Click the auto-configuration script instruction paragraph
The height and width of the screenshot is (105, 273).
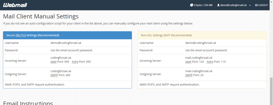click(98, 23)
